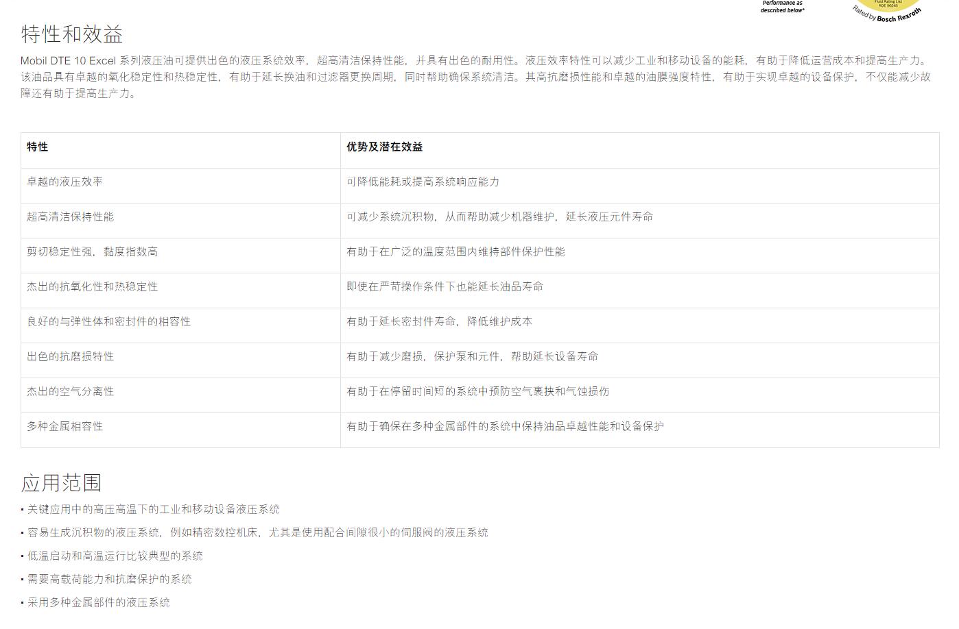This screenshot has width=959, height=629.
Task: Click the 良好的与弹性体和密封件的相容性 cell
Action: click(180, 325)
